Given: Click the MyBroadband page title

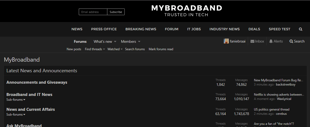Looking at the screenshot, I should coord(22,60).
